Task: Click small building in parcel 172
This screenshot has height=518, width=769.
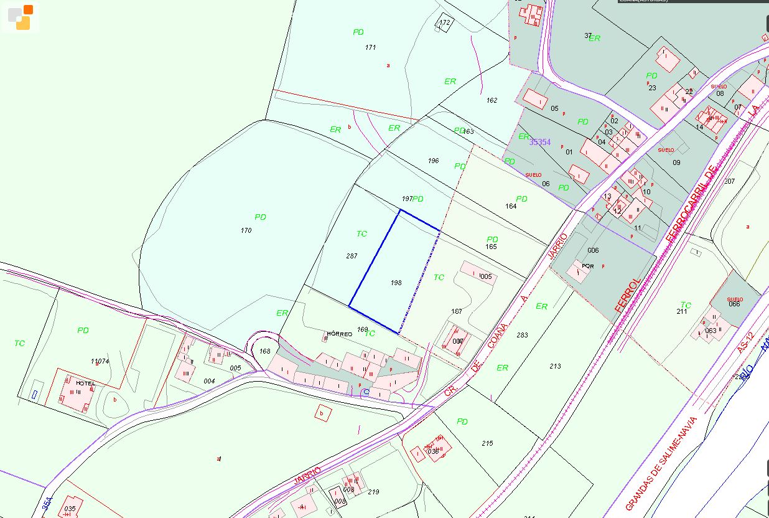Action: pyautogui.click(x=444, y=23)
